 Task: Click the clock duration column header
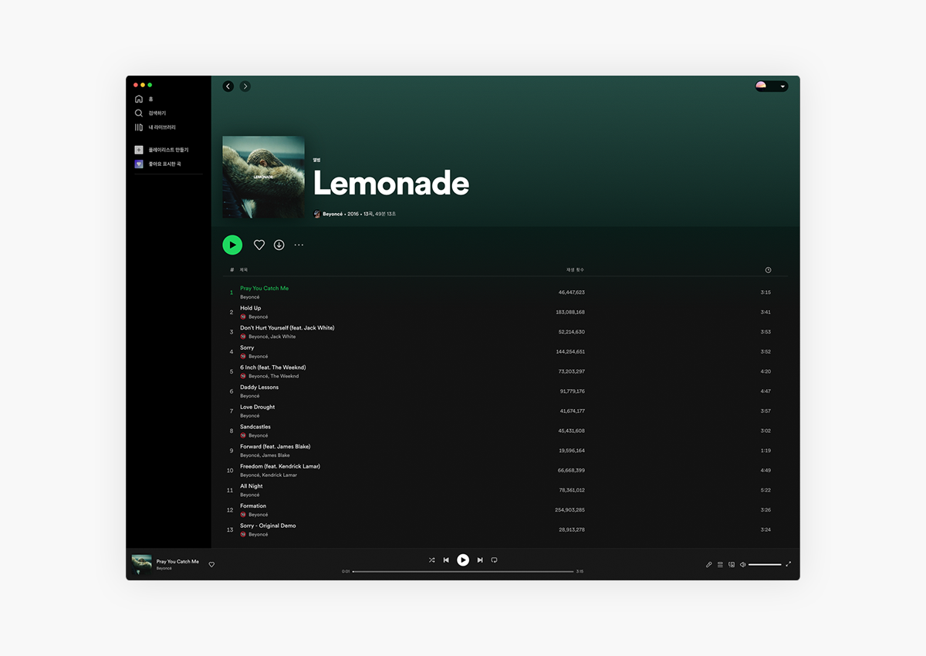tap(768, 270)
